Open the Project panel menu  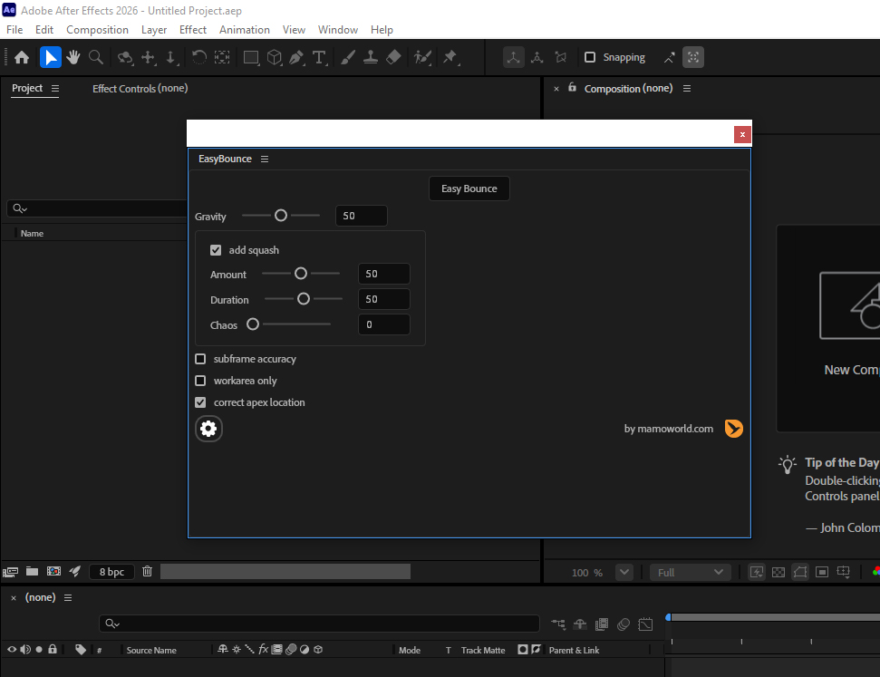[55, 88]
